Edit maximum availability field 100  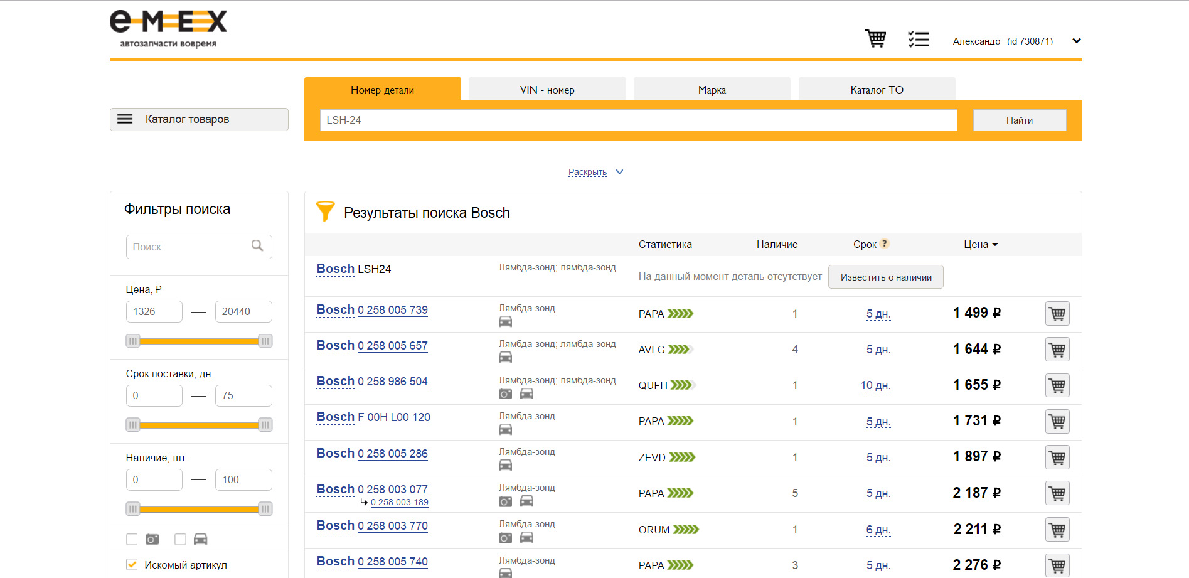tap(243, 479)
